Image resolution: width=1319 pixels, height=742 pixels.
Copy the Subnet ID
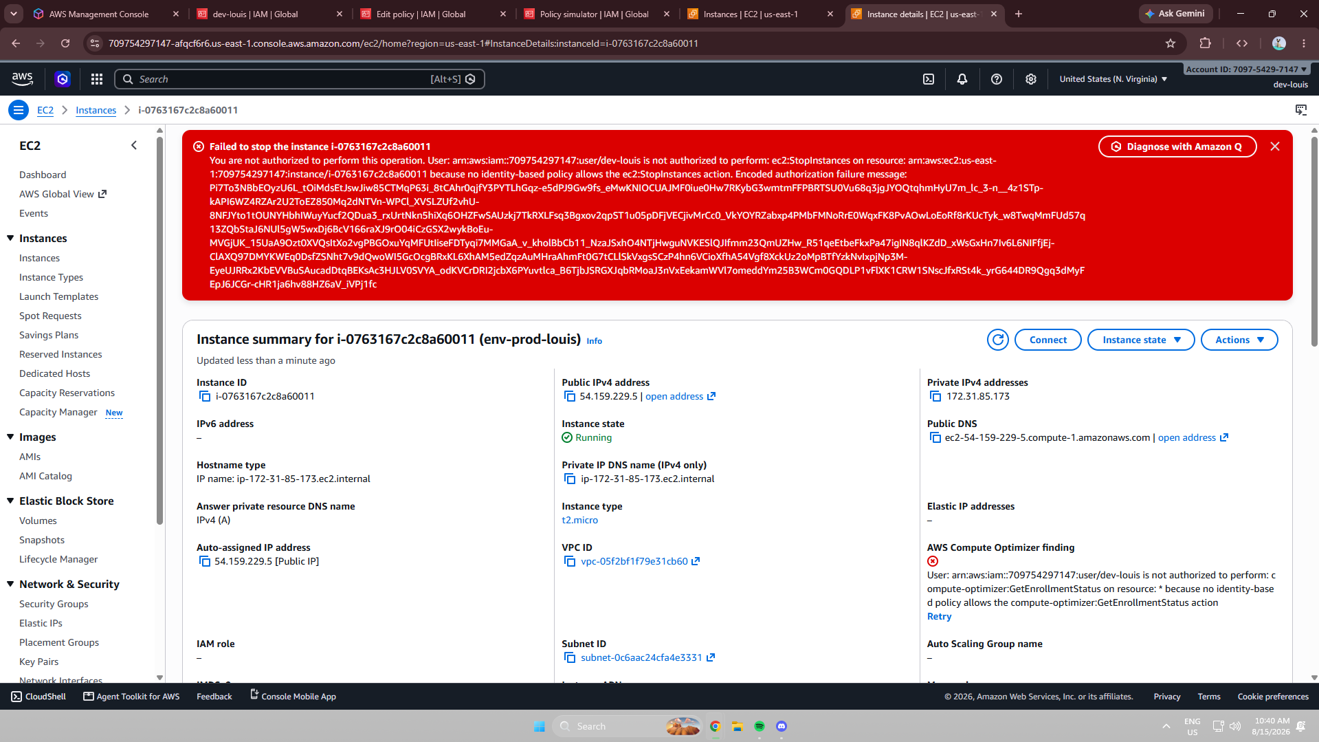tap(569, 657)
